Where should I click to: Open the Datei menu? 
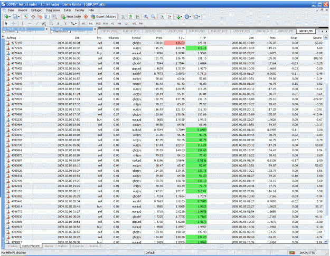(x=11, y=10)
